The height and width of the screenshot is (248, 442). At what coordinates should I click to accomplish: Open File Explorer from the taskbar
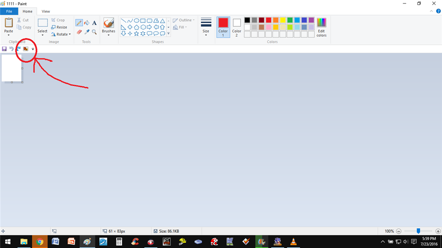click(x=24, y=242)
